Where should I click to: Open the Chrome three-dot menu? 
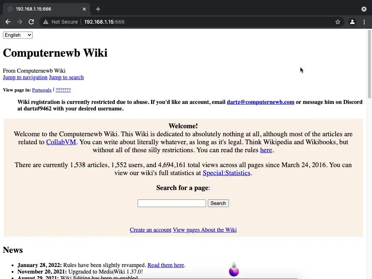click(x=364, y=22)
